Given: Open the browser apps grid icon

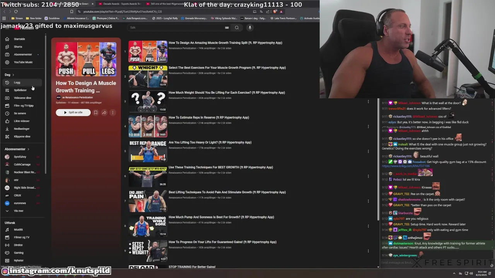Looking at the screenshot, I should click(4, 18).
